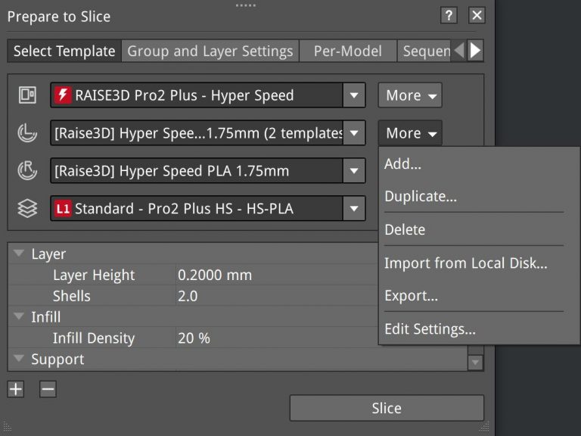Click the Slice button

pyautogui.click(x=387, y=408)
